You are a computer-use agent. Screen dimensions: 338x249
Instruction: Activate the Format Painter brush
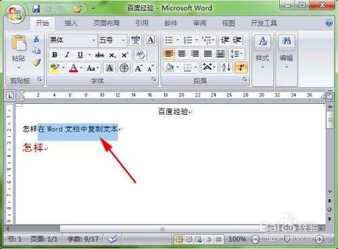[x=37, y=63]
